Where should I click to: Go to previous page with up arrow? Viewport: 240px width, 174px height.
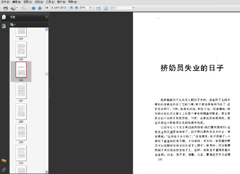pyautogui.click(x=34, y=8)
